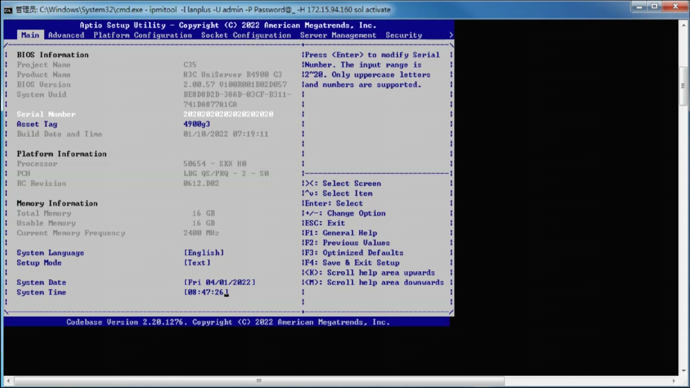Viewport: 690px width, 388px height.
Task: Select the Asset Tag label
Action: 37,124
